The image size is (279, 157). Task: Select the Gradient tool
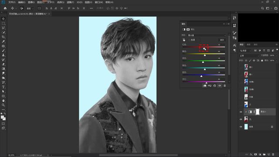(x=3, y=69)
